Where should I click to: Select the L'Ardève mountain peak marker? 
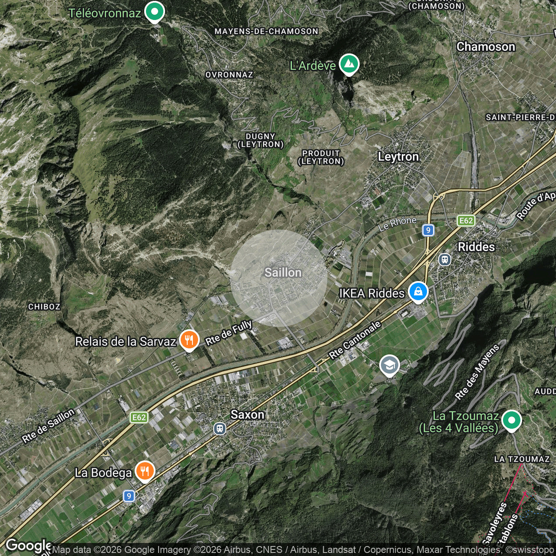[348, 64]
